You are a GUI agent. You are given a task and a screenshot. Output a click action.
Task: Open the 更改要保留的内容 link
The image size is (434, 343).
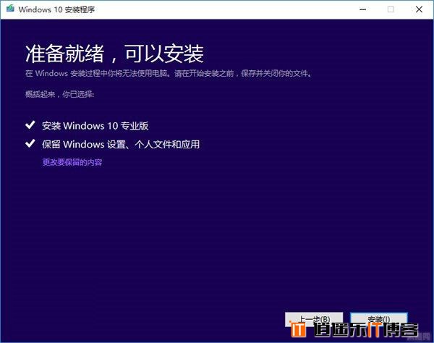coord(72,162)
